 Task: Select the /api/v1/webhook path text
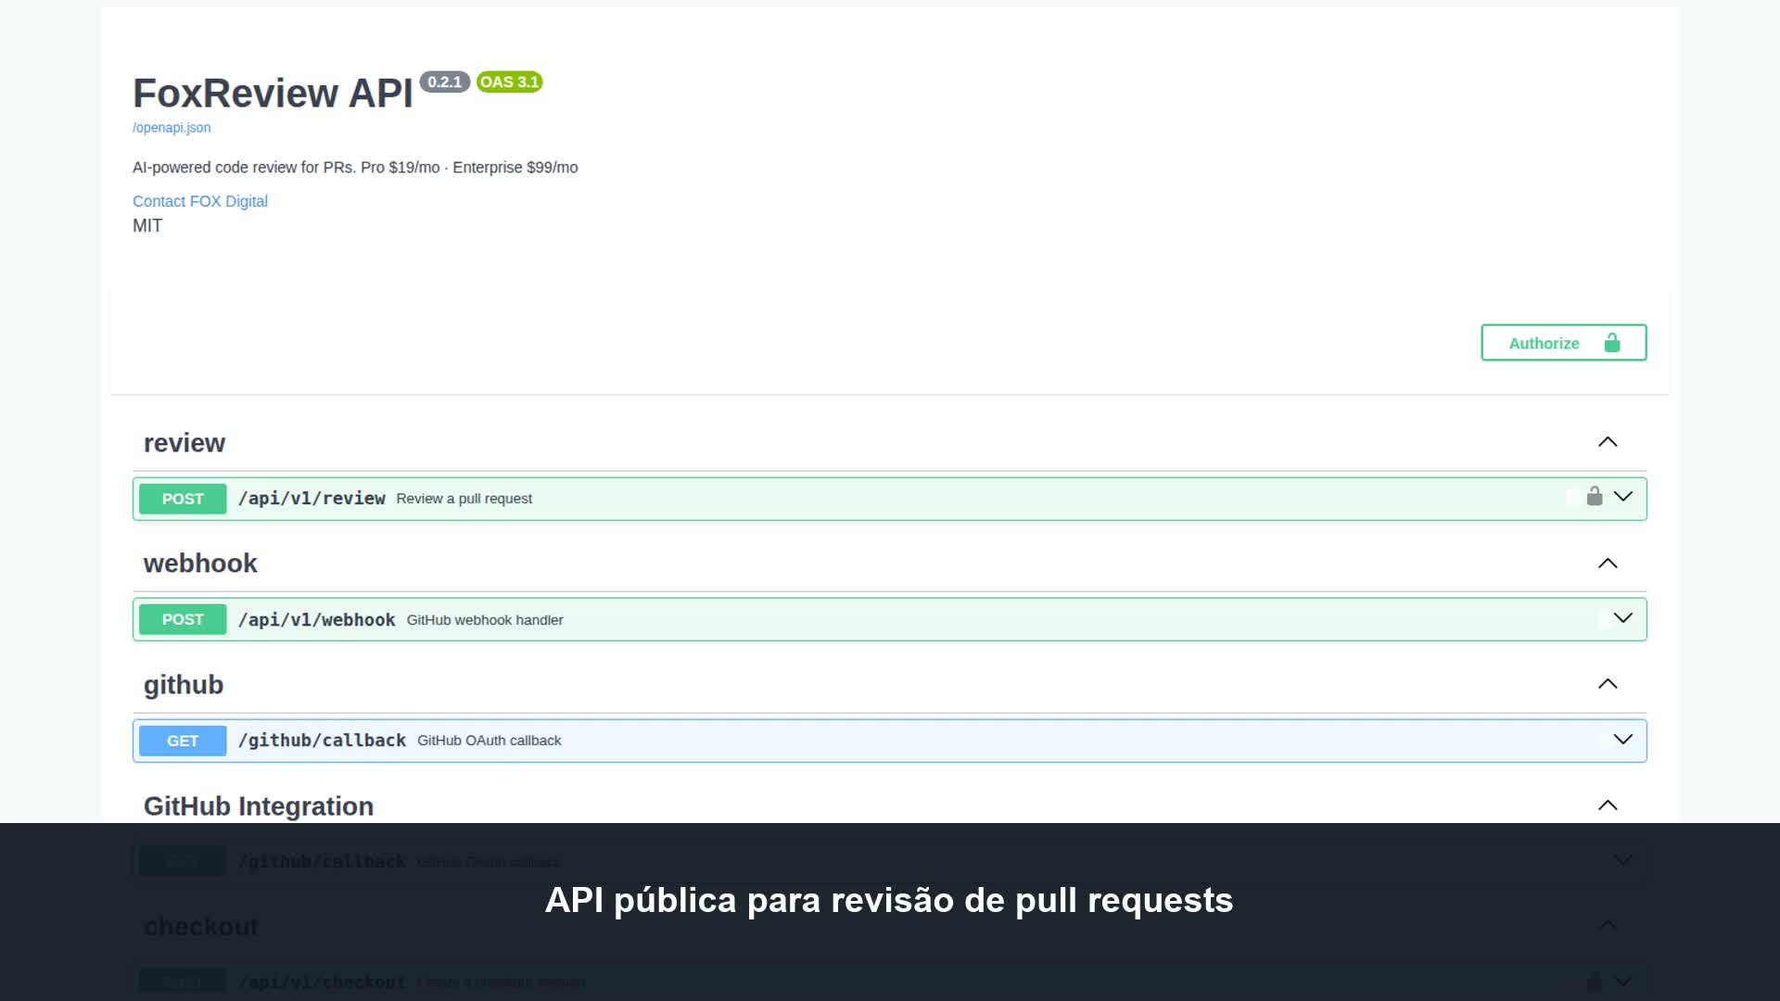tap(317, 619)
